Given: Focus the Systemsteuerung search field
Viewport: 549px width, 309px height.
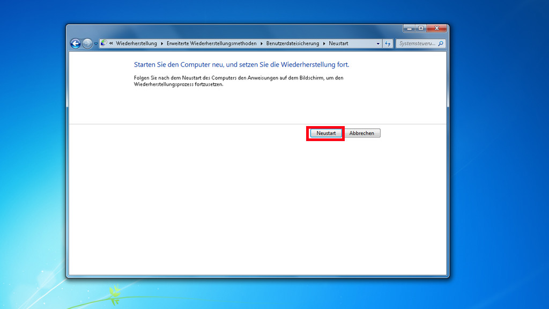Looking at the screenshot, I should tap(417, 44).
